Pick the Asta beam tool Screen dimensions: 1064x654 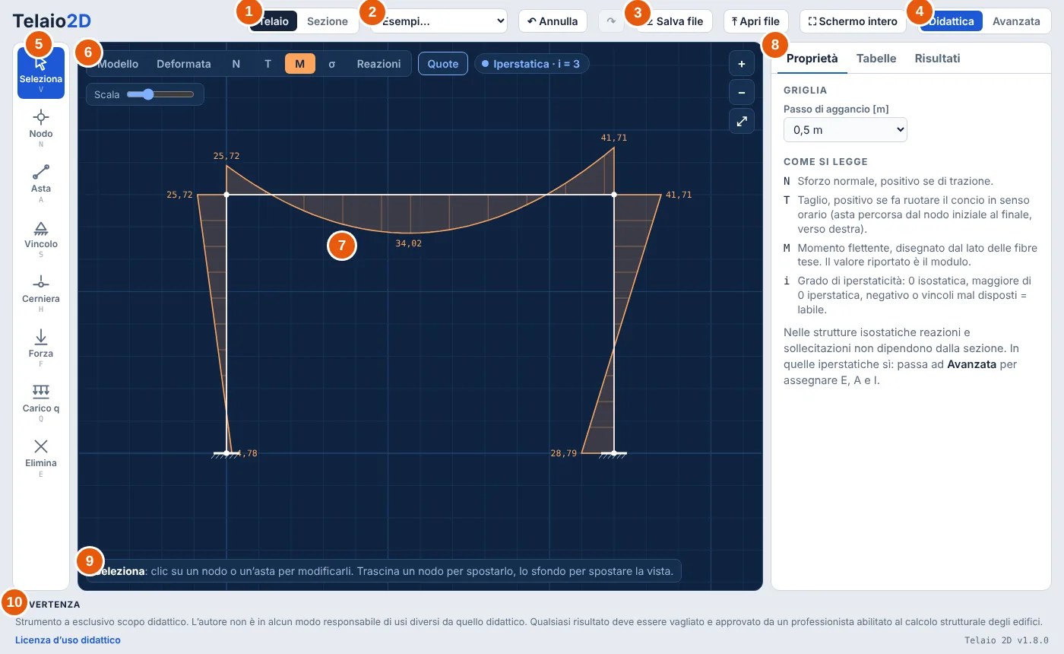tap(41, 183)
